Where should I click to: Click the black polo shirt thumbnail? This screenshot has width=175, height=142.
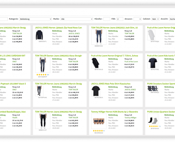point(96,91)
